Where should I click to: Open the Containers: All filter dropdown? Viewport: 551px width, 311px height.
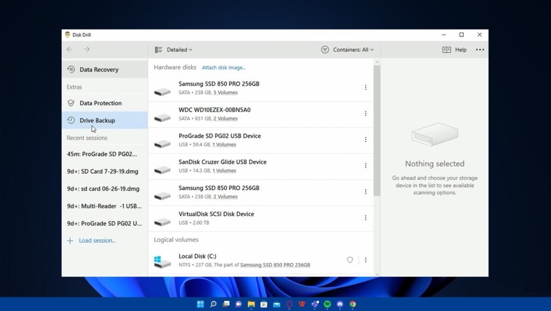coord(348,50)
